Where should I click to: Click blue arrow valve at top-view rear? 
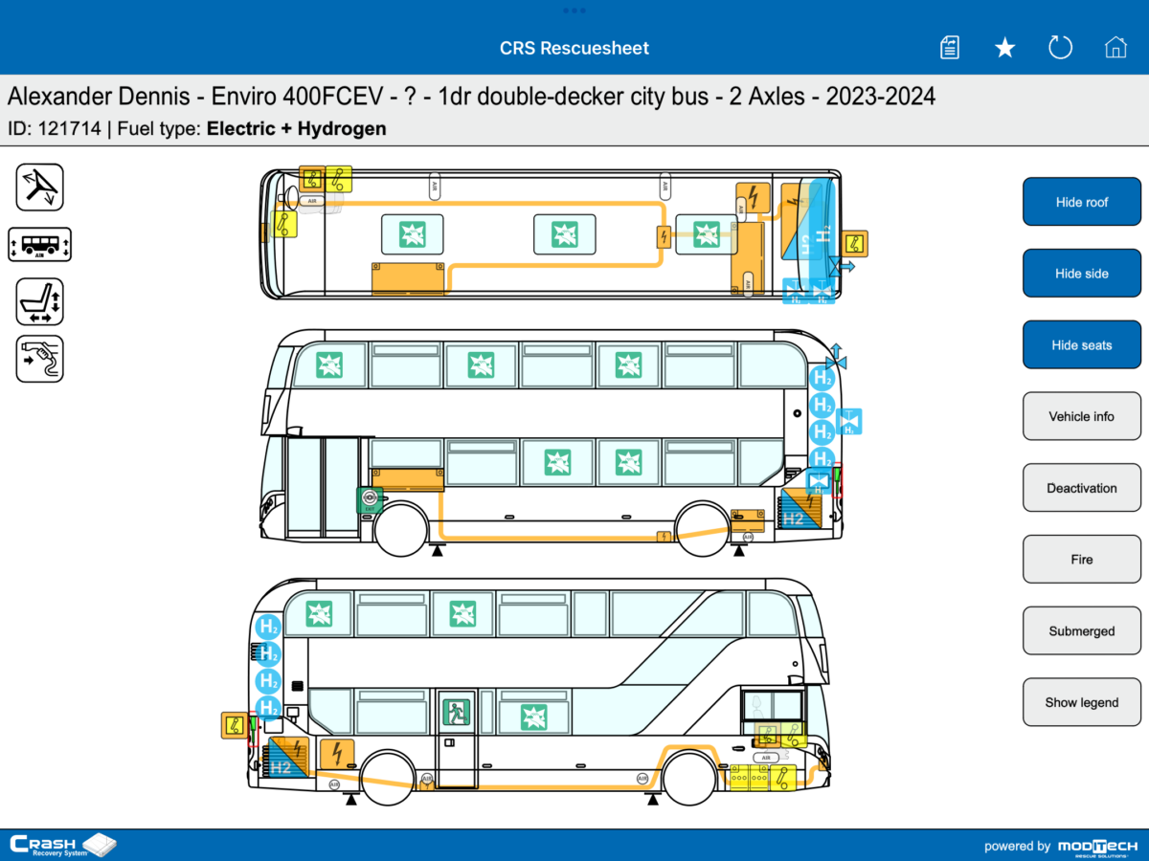click(x=844, y=268)
